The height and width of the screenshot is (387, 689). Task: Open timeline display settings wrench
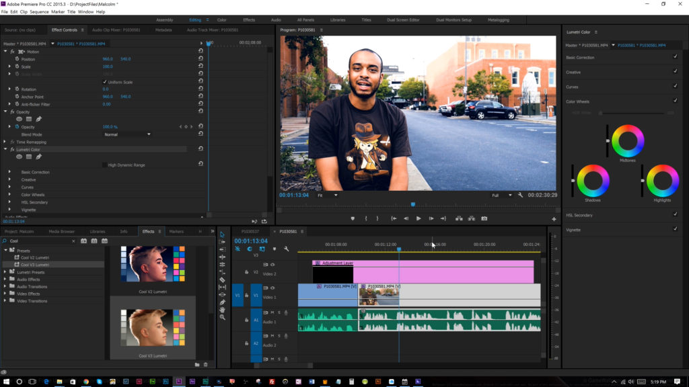pos(287,249)
